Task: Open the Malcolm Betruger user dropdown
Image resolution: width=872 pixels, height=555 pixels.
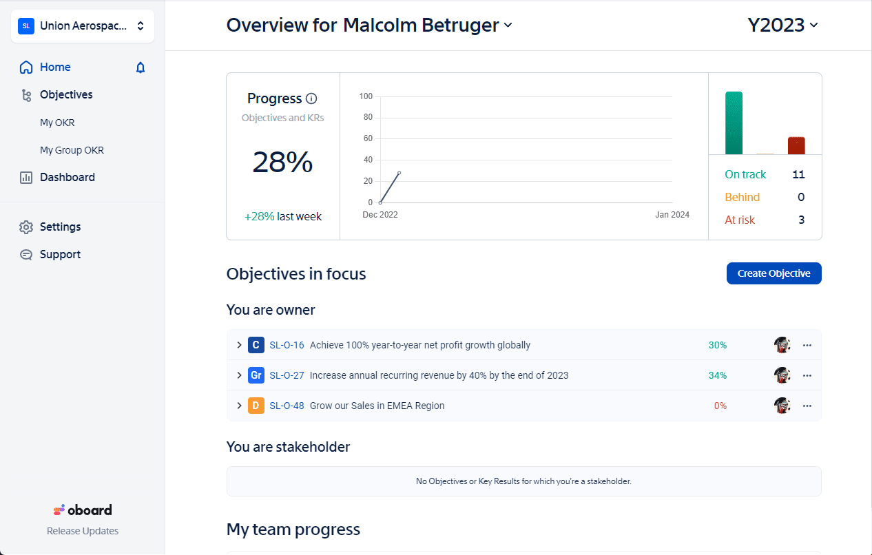Action: coord(508,25)
